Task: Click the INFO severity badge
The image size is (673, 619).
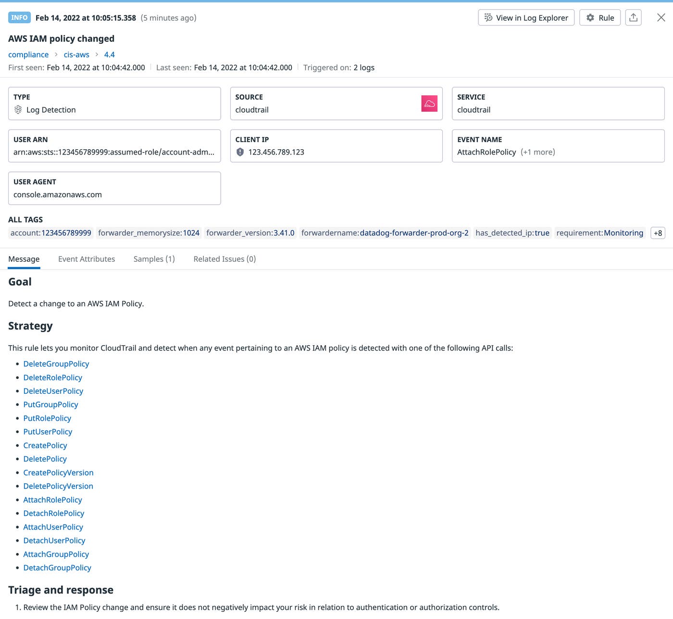Action: 19,17
